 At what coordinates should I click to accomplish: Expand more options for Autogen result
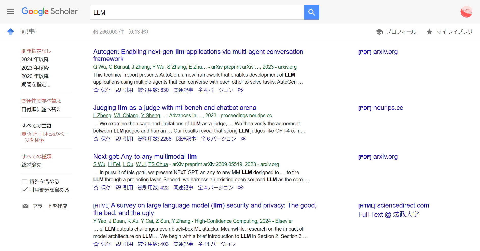pyautogui.click(x=241, y=90)
